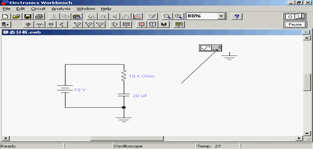Open the Window menu
The image size is (313, 149).
point(86,9)
